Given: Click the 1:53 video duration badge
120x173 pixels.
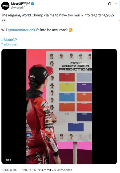Looking at the screenshot, I should click(x=8, y=159).
